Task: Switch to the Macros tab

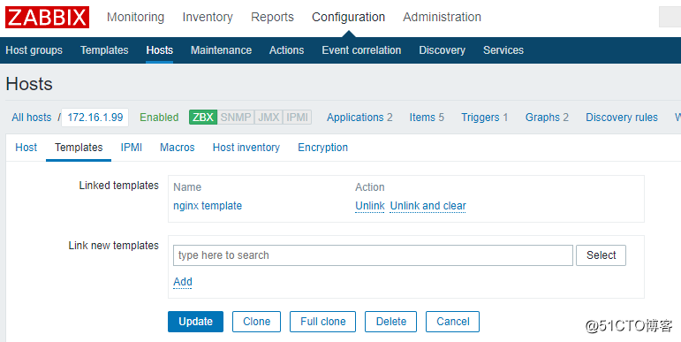Action: pos(178,148)
